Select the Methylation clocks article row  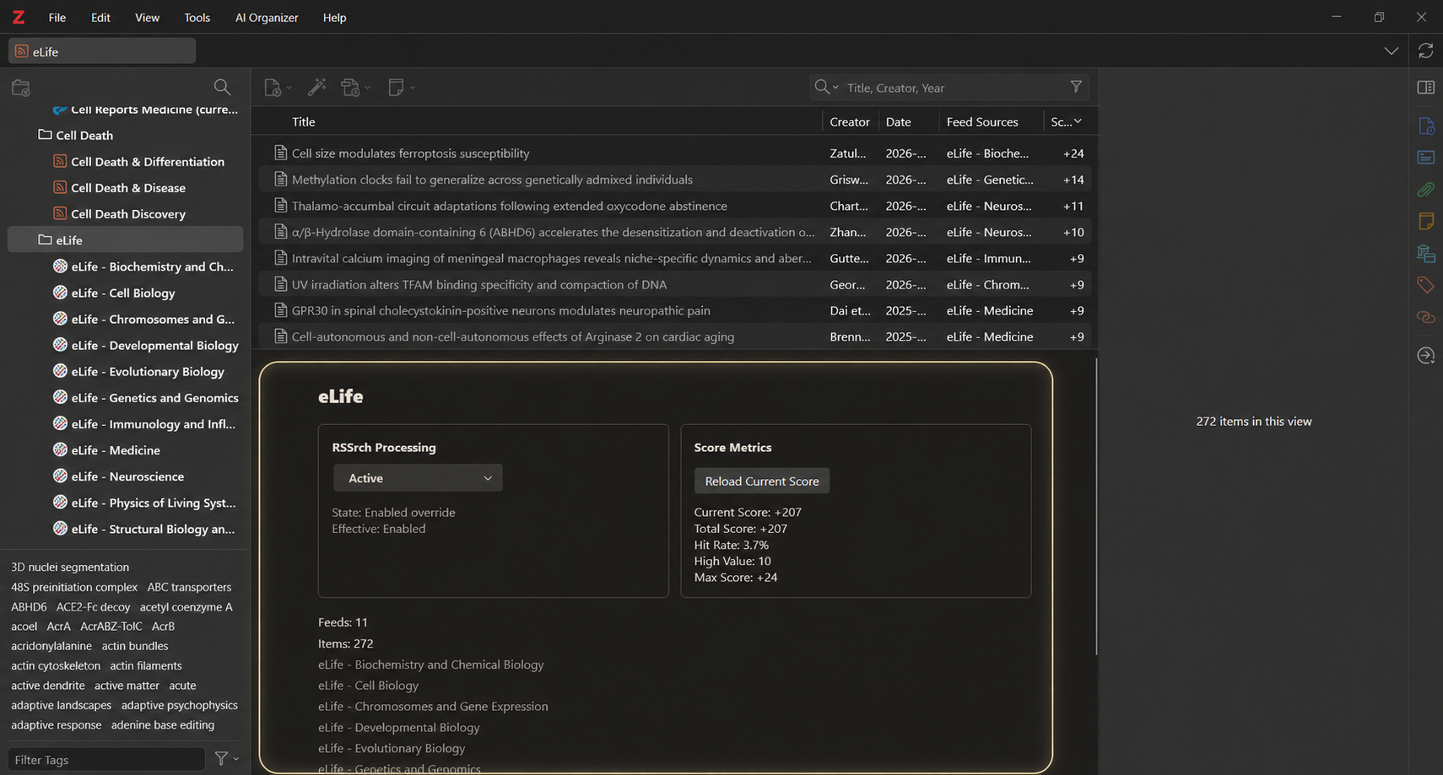point(675,179)
